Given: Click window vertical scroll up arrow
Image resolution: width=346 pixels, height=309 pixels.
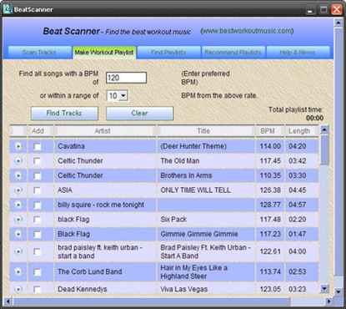Looking at the screenshot, I should [x=338, y=23].
